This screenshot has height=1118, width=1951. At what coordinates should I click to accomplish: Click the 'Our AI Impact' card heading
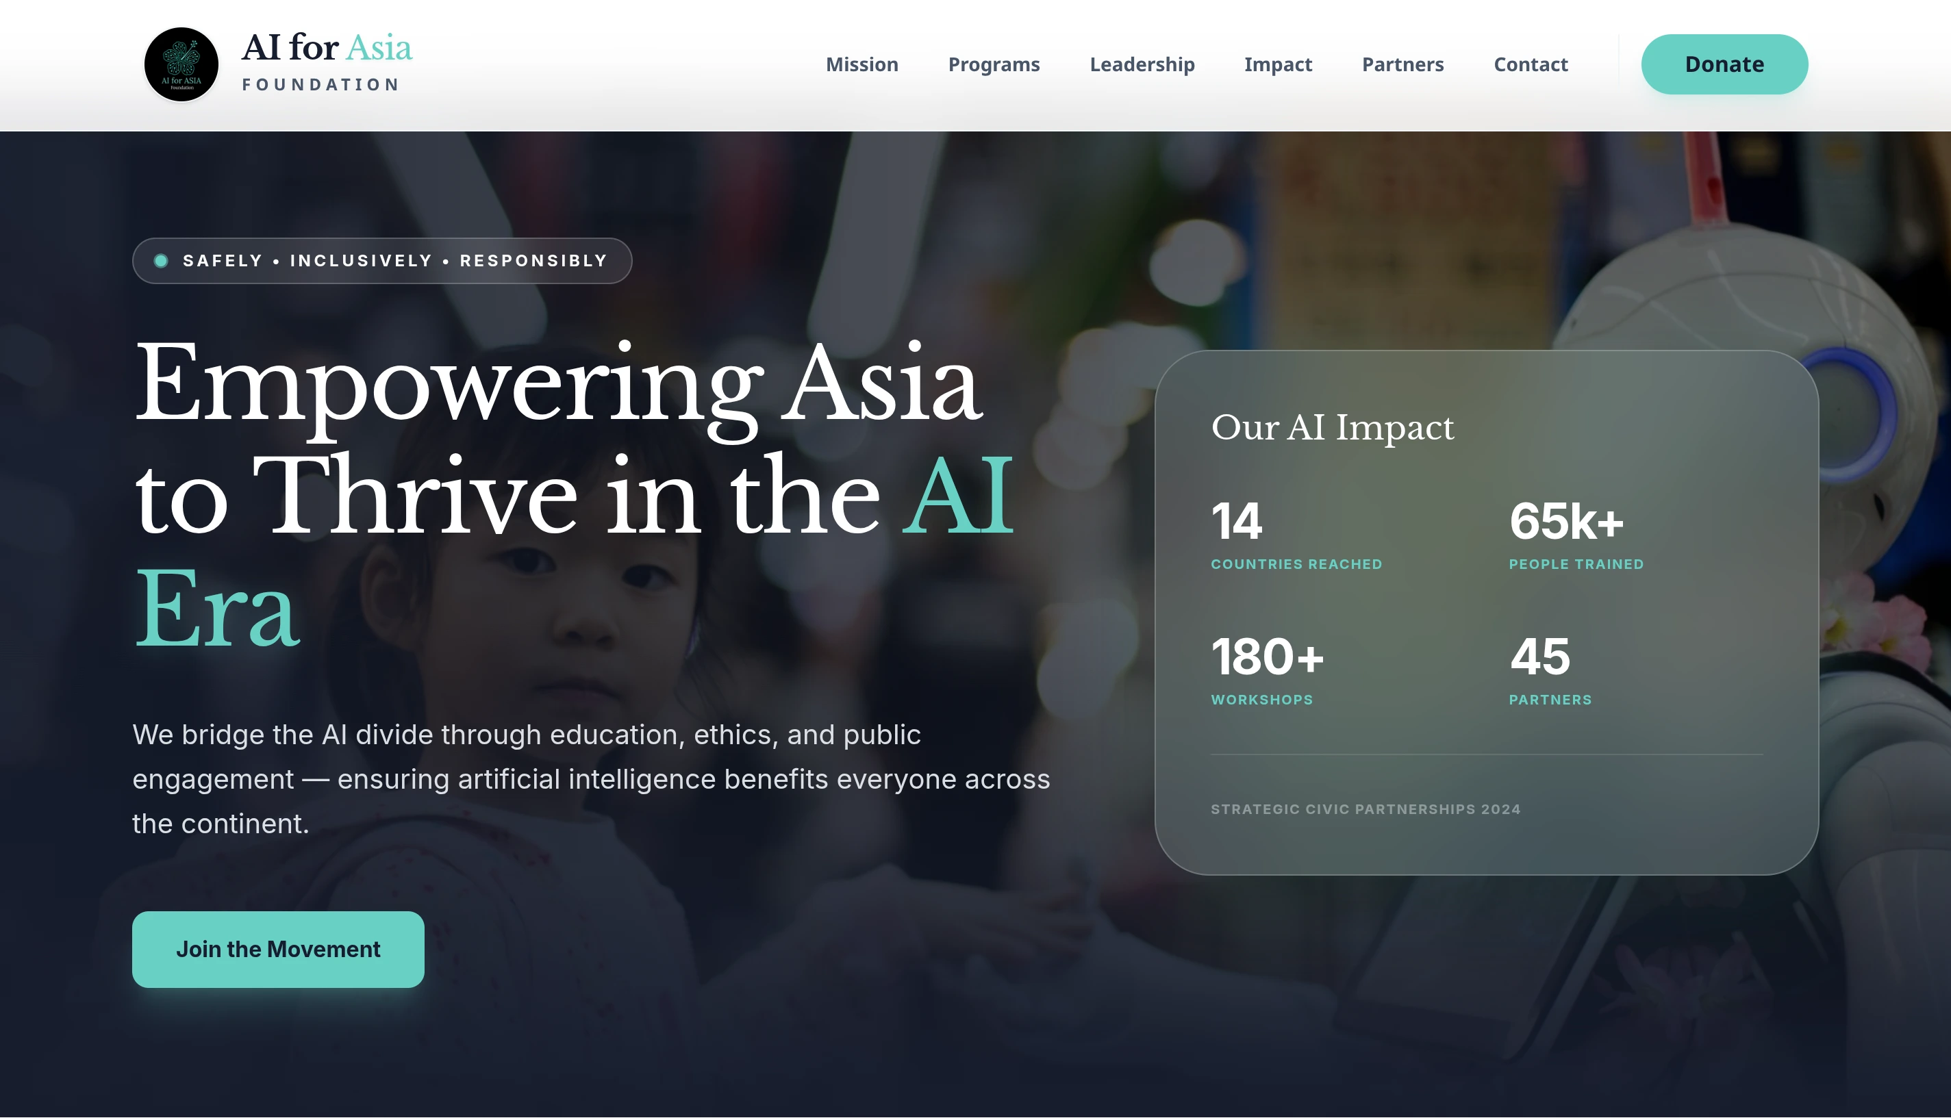coord(1332,428)
